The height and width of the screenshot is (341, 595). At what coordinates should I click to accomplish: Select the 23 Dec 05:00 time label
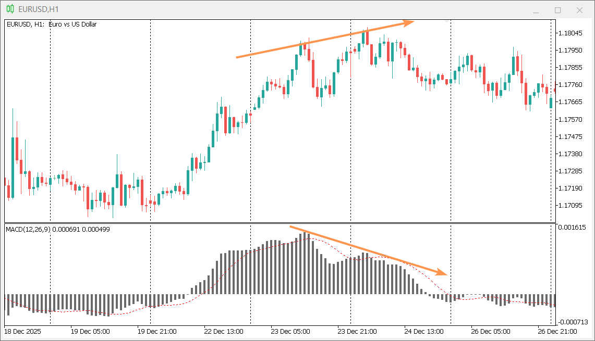(x=290, y=331)
